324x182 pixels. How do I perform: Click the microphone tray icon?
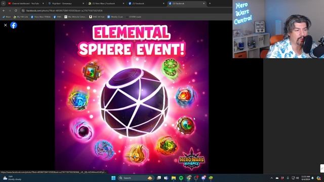coord(288,178)
